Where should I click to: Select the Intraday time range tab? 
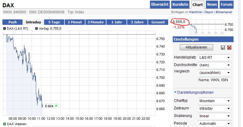(x=33, y=22)
